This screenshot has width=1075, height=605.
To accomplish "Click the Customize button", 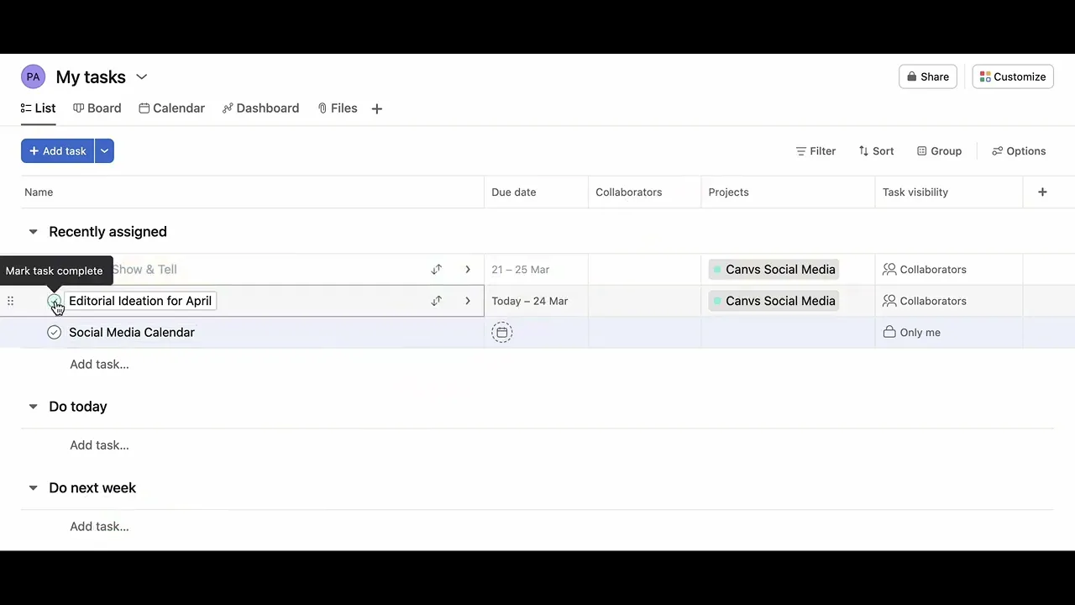I will pyautogui.click(x=1013, y=76).
